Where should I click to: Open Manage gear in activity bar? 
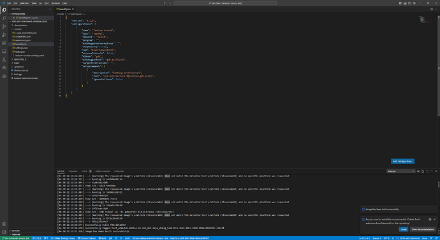4,232
